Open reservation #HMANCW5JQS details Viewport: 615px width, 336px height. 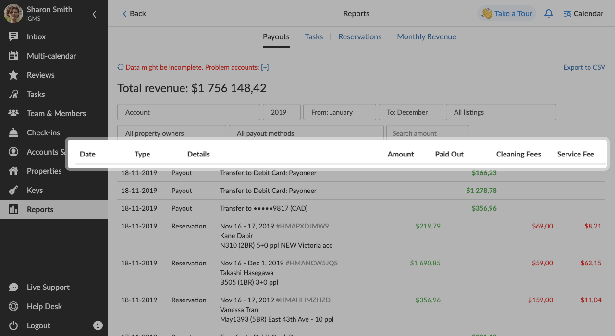click(311, 263)
